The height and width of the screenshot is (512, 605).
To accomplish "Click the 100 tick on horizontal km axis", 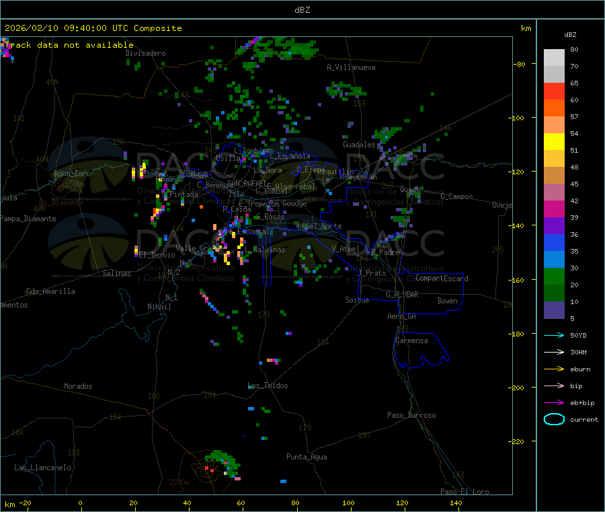I will pyautogui.click(x=348, y=503).
